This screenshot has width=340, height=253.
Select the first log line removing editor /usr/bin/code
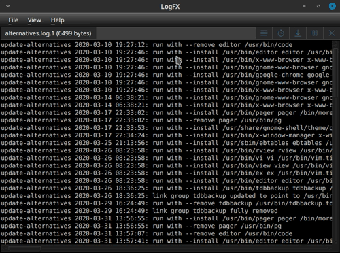click(167, 45)
